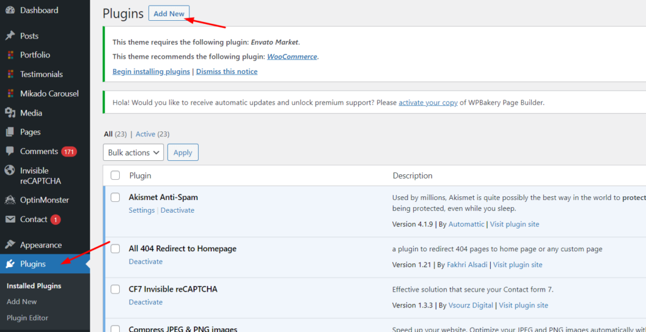Open the Automattic author link
This screenshot has width=646, height=332.
(x=467, y=224)
